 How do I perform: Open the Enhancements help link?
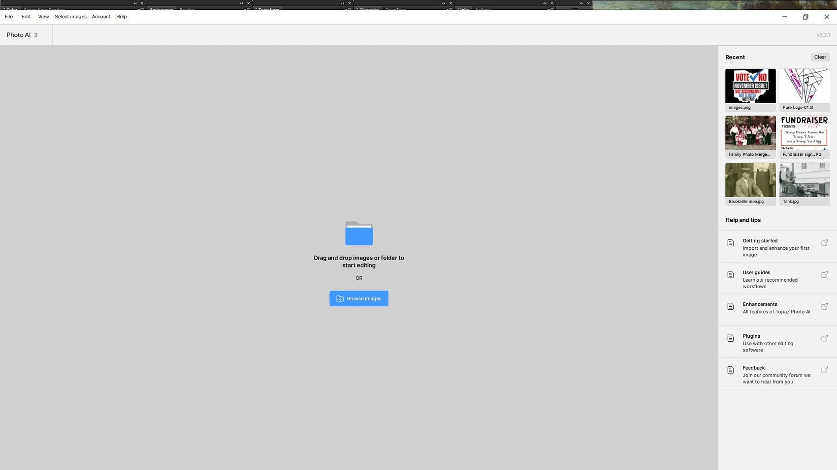[x=777, y=310]
